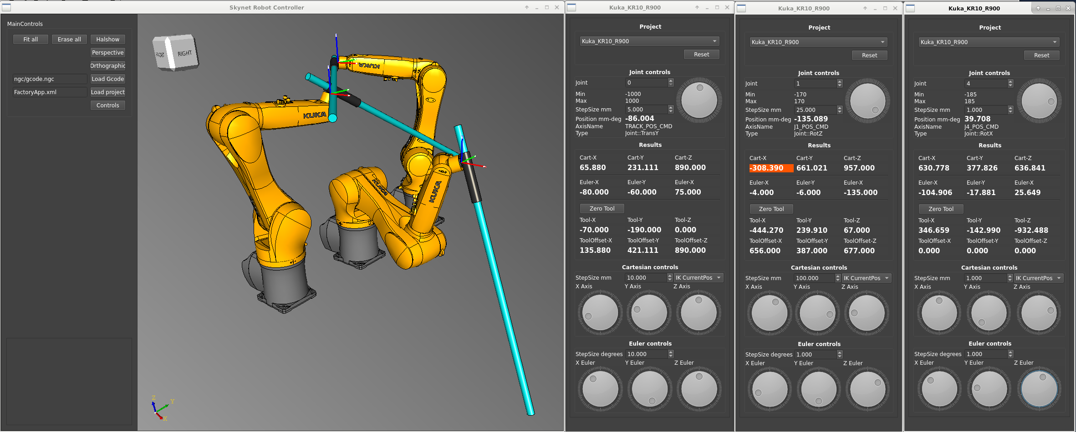This screenshot has width=1076, height=432.
Task: Click the Load project button
Action: [x=107, y=92]
